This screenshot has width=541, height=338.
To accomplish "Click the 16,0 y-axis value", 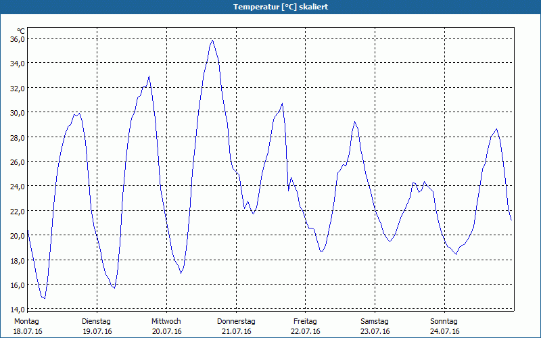I will tap(18, 285).
